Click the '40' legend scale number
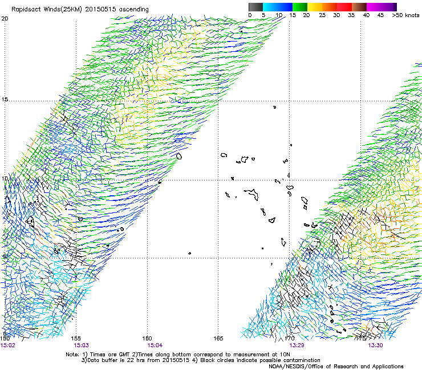The height and width of the screenshot is (370, 422). tap(366, 15)
